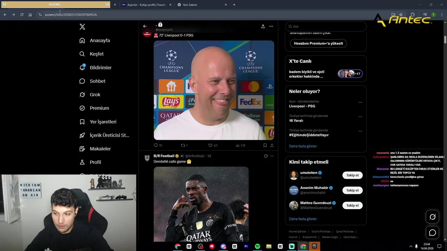Open the Windows notification center icon
The height and width of the screenshot is (251, 447).
tap(439, 246)
